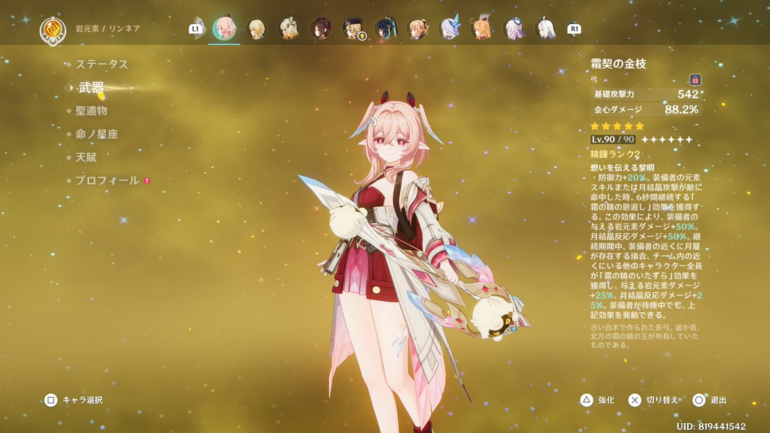This screenshot has width=770, height=433.
Task: Select the 武器 menu item
Action: 90,87
